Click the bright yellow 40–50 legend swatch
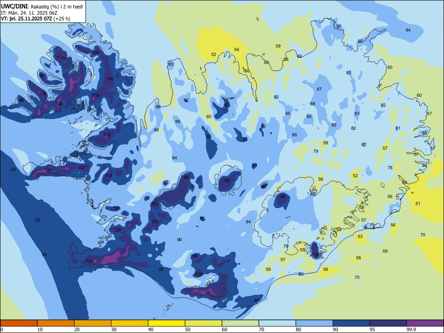 [x=166, y=323]
